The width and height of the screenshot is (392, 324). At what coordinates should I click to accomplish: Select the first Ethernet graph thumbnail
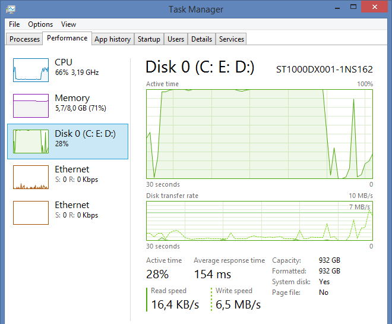(x=31, y=177)
